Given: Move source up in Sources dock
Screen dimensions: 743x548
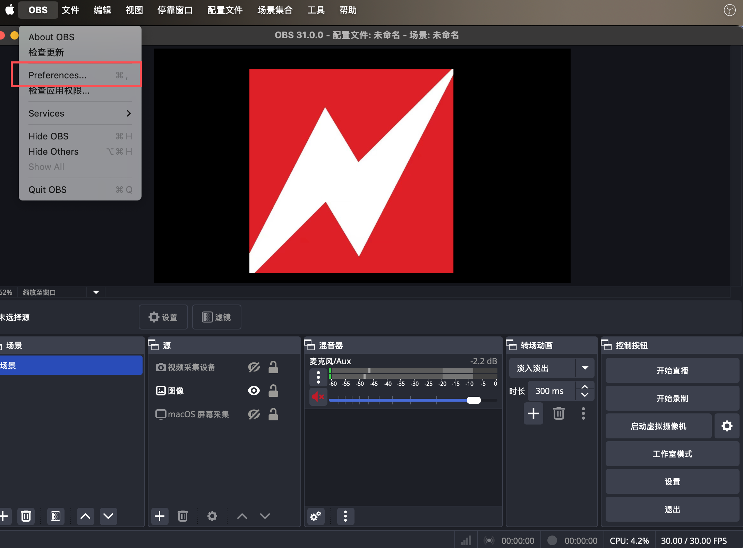Looking at the screenshot, I should coord(242,516).
